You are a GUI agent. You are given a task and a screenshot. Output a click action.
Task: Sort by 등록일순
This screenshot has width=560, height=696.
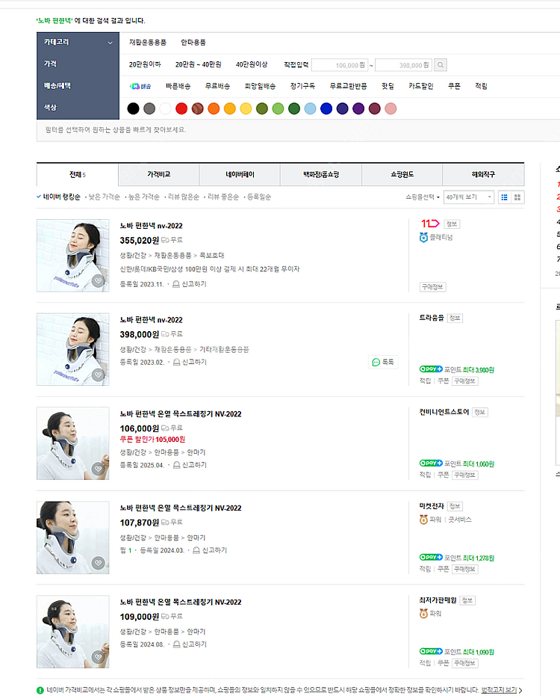coord(259,197)
